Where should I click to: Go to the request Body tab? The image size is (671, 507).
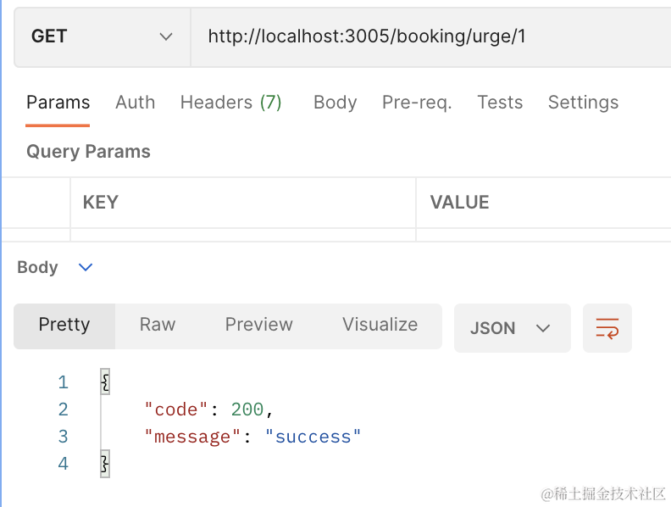coord(335,103)
